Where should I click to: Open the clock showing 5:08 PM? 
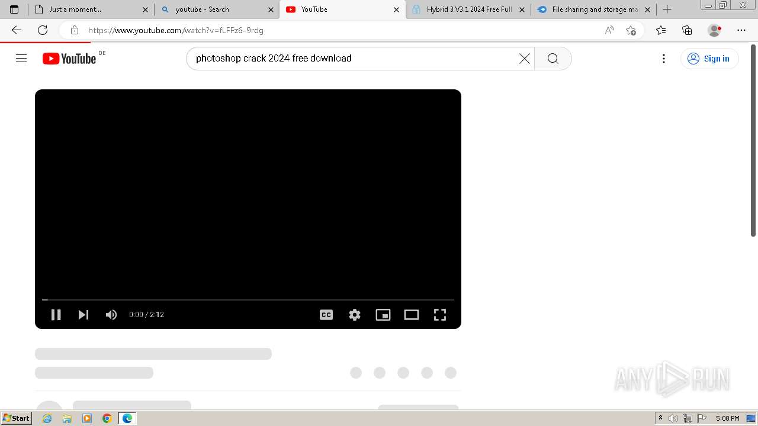727,418
